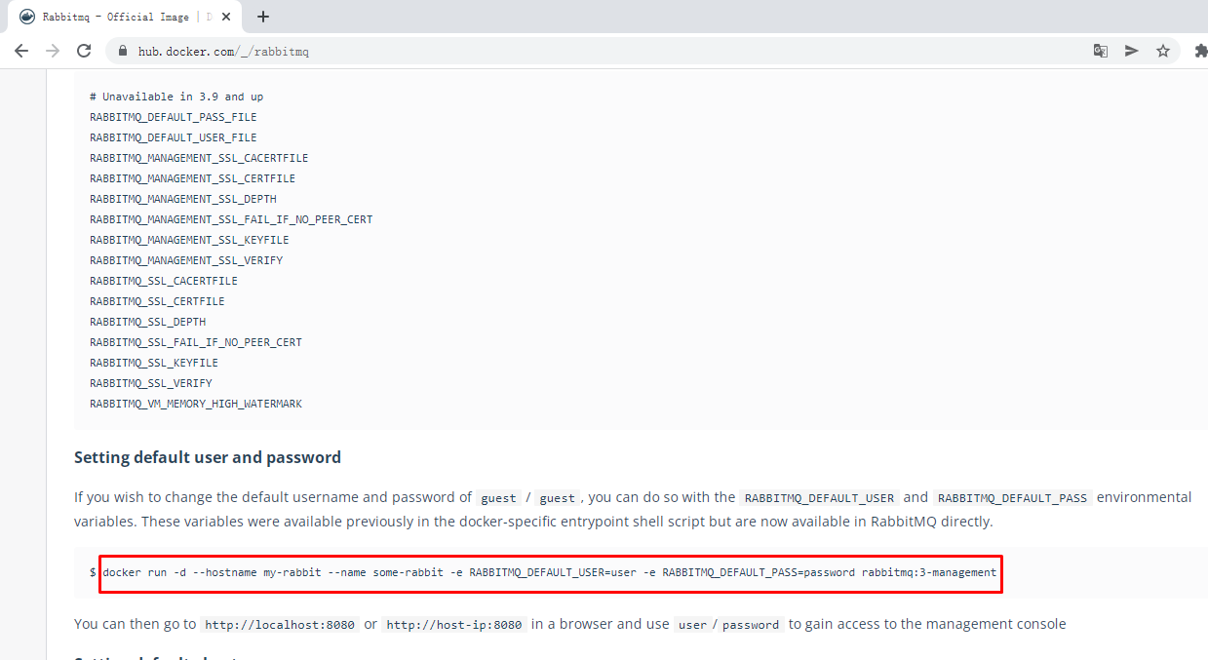Click the share/send arrow icon in address bar
The image size is (1208, 660).
click(1131, 51)
